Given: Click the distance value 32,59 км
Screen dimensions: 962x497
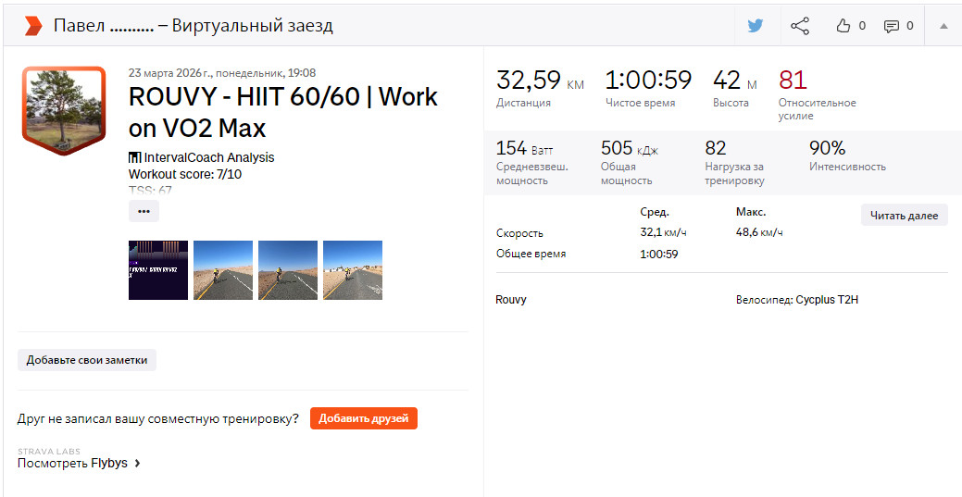Looking at the screenshot, I should (x=540, y=81).
